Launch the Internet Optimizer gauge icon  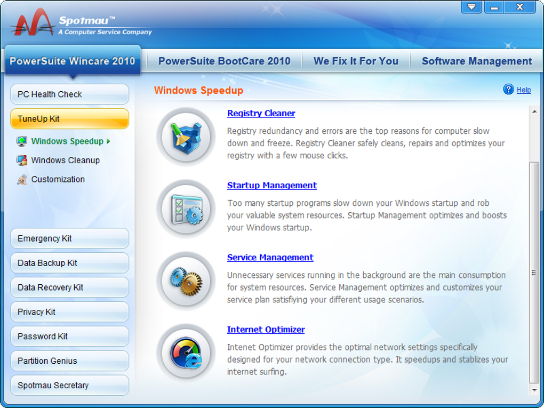pos(186,353)
